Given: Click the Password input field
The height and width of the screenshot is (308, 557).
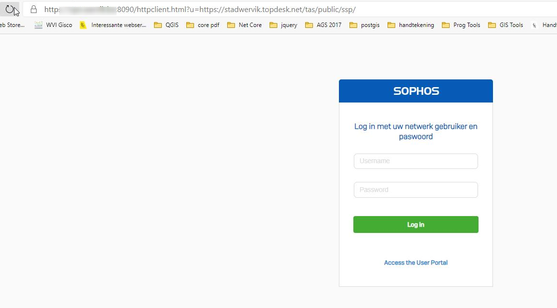Looking at the screenshot, I should [415, 190].
